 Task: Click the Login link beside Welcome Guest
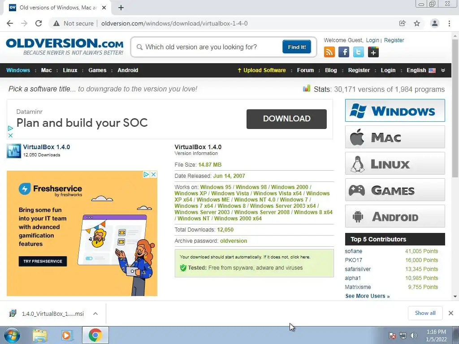tap(372, 40)
